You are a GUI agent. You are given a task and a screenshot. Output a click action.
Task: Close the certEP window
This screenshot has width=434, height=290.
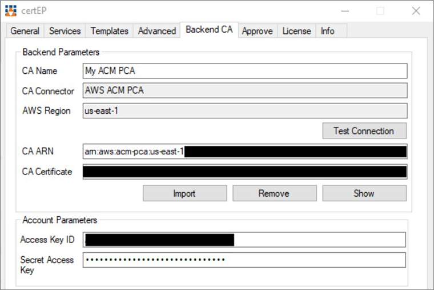tap(416, 11)
